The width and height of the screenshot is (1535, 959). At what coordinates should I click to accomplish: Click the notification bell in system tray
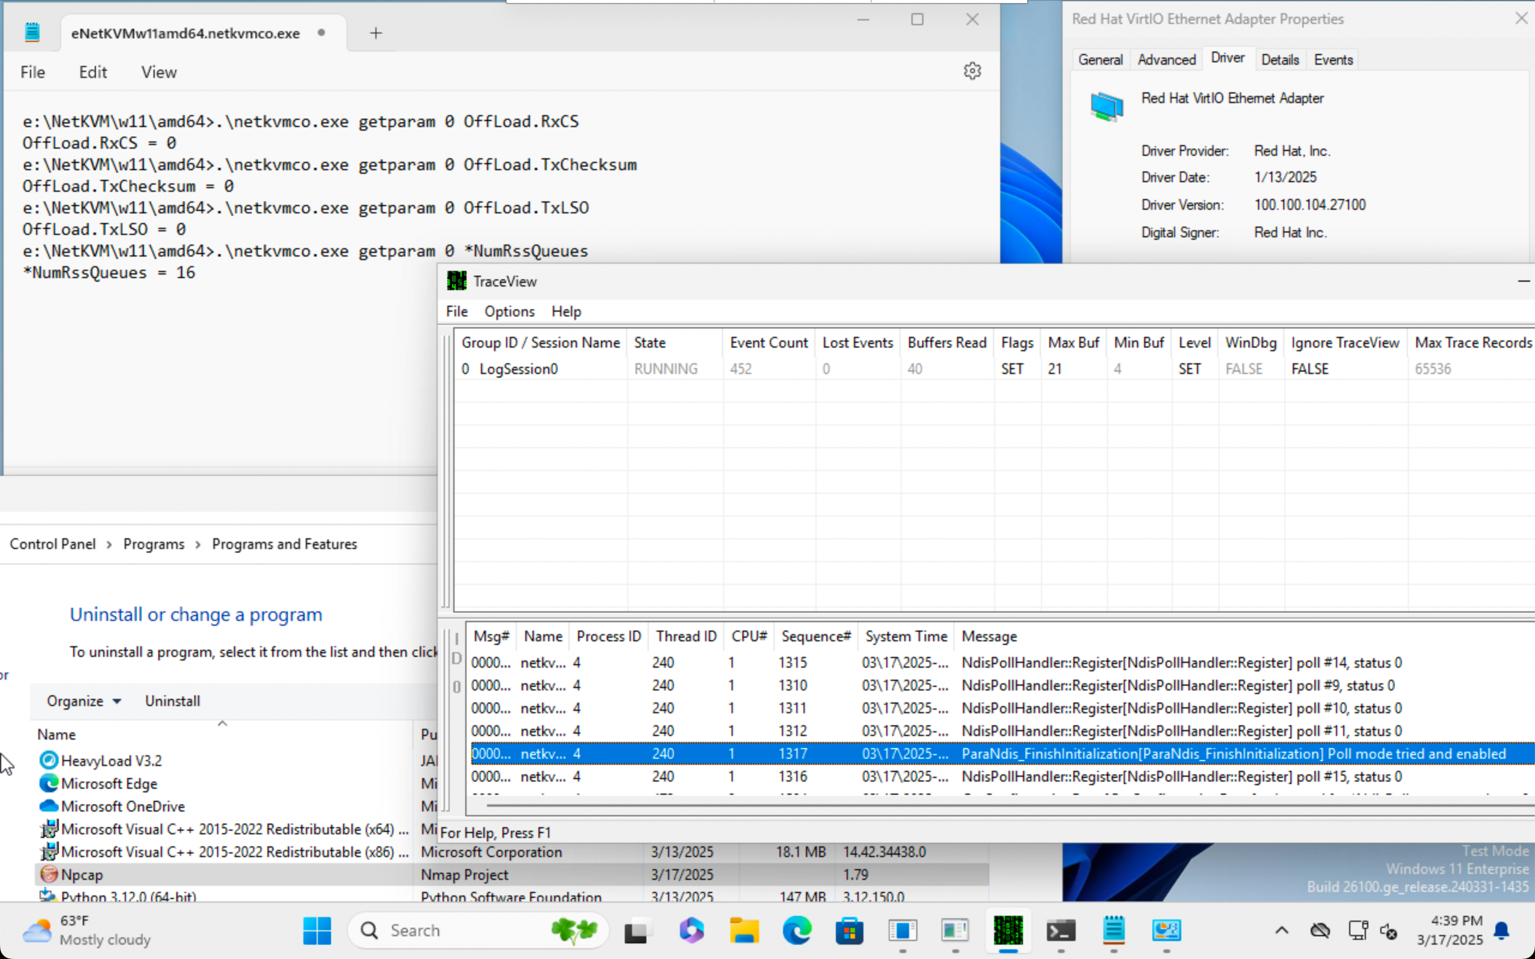[1501, 930]
